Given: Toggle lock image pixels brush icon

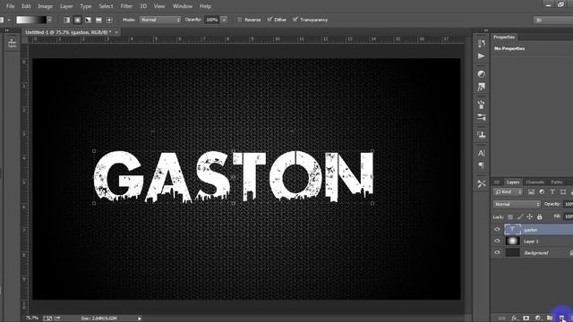Looking at the screenshot, I should pos(520,216).
